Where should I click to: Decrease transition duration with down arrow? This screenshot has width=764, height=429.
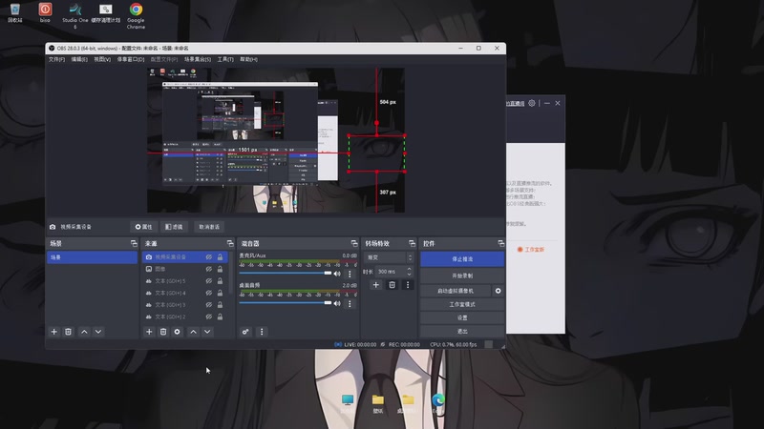click(410, 275)
